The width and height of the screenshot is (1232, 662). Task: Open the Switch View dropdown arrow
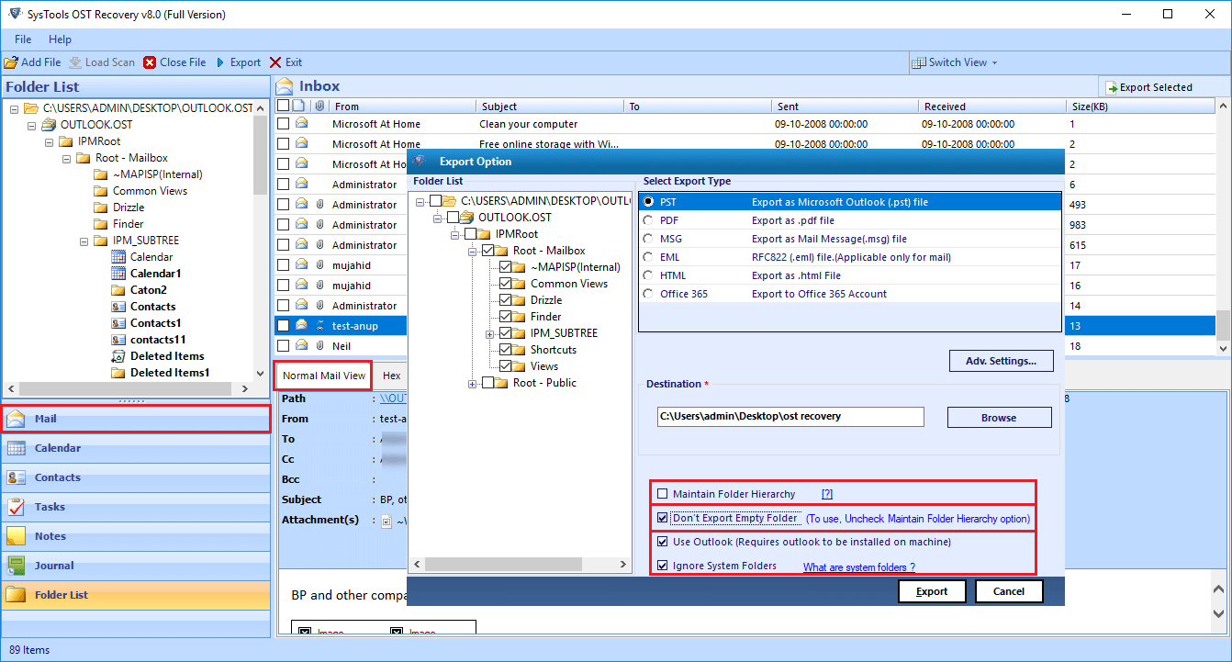coord(994,62)
